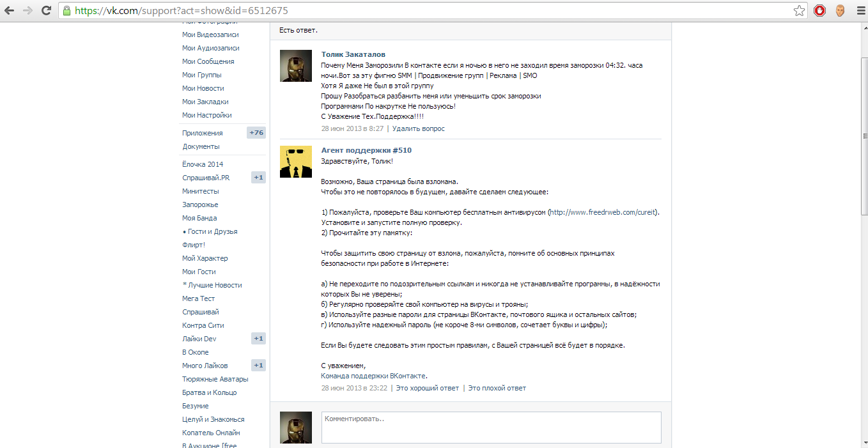Click the Комментировать comment text box
This screenshot has width=868, height=448.
point(492,428)
